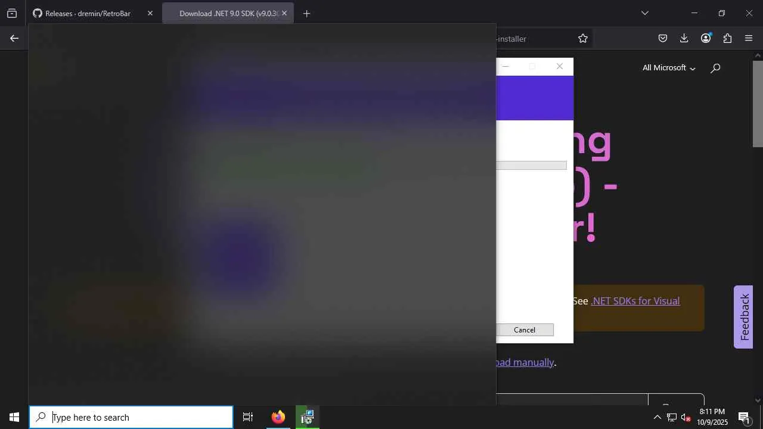Expand the All Microsoft menu
The image size is (763, 429).
pyautogui.click(x=669, y=68)
